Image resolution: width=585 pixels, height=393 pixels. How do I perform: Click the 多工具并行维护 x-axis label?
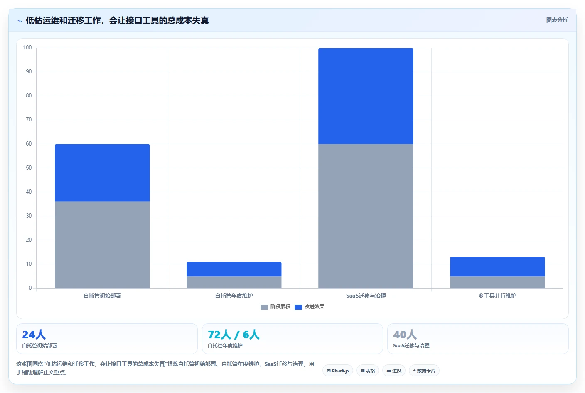(x=497, y=296)
